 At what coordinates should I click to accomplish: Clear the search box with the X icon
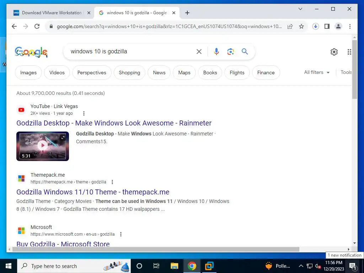coord(199,52)
